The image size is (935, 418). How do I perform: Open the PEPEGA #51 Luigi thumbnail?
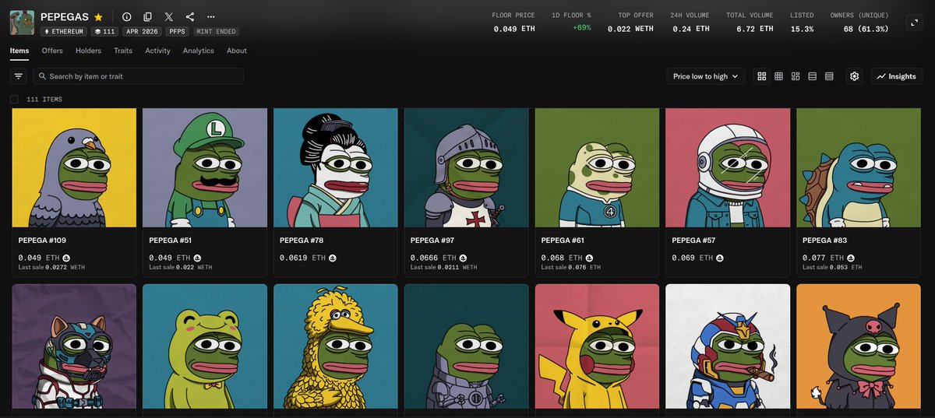[205, 167]
